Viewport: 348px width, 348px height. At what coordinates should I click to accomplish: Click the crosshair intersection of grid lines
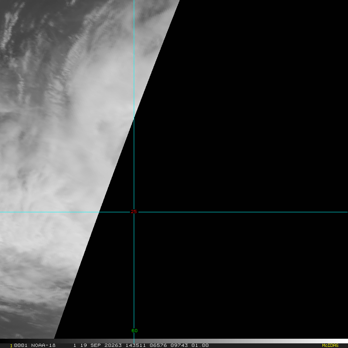point(134,212)
